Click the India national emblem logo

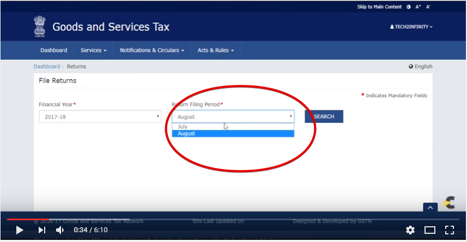click(40, 27)
